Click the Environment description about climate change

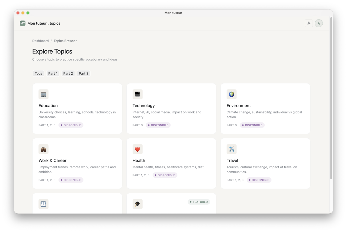(x=264, y=115)
